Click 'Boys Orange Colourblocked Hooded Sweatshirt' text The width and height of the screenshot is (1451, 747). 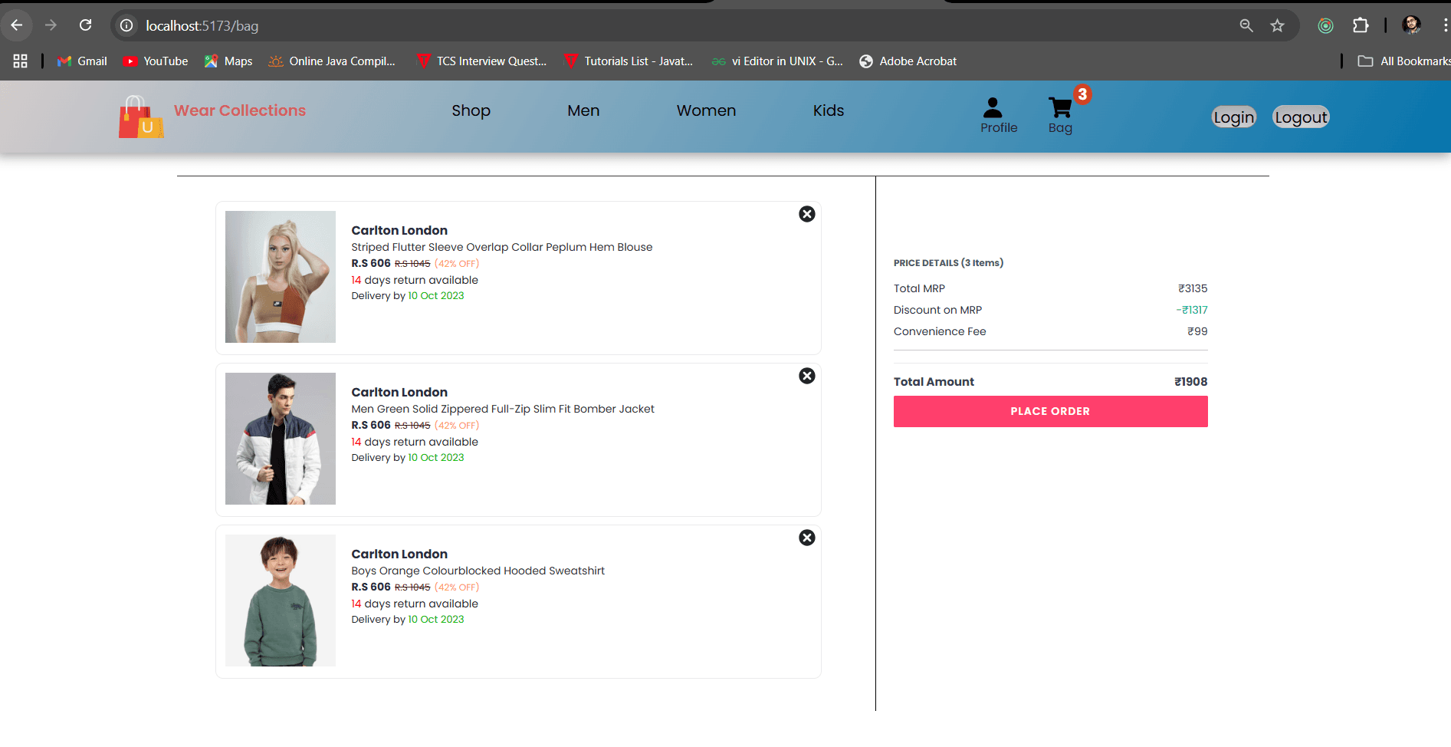478,571
